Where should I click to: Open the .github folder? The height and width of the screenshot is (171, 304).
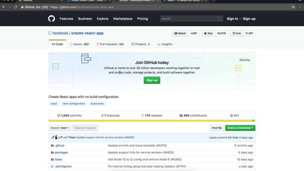[59, 145]
